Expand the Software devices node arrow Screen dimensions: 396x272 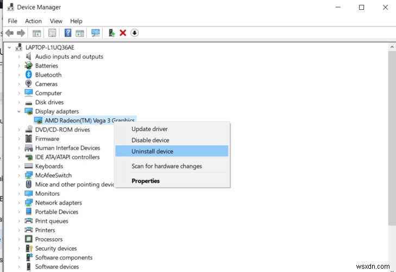click(19, 267)
